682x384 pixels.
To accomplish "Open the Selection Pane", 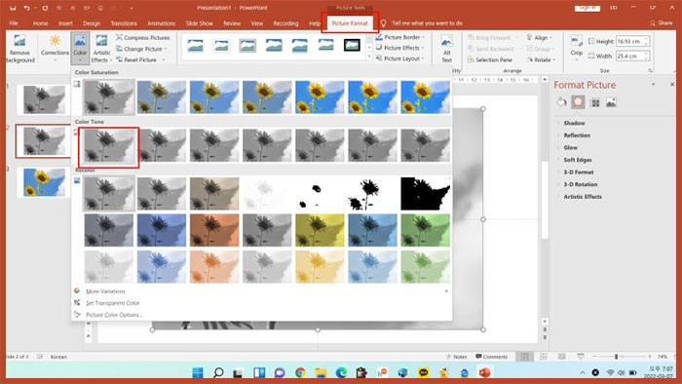I will tap(490, 59).
